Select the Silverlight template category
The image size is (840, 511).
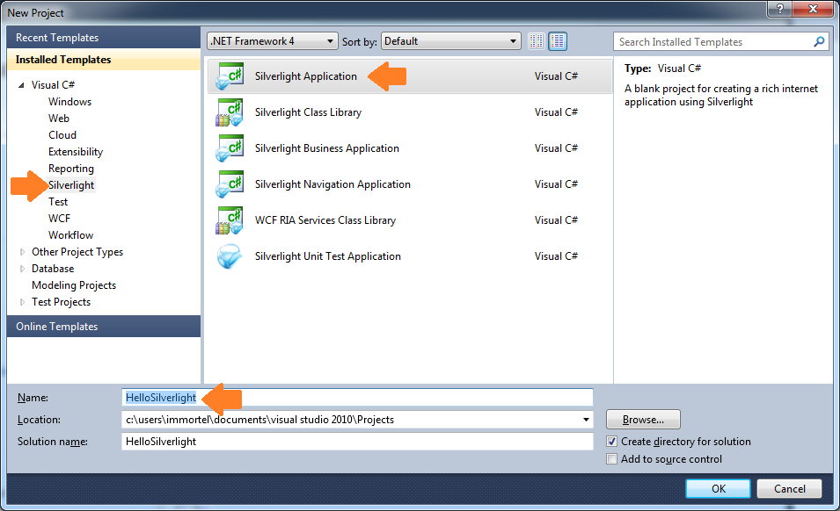pyautogui.click(x=71, y=185)
